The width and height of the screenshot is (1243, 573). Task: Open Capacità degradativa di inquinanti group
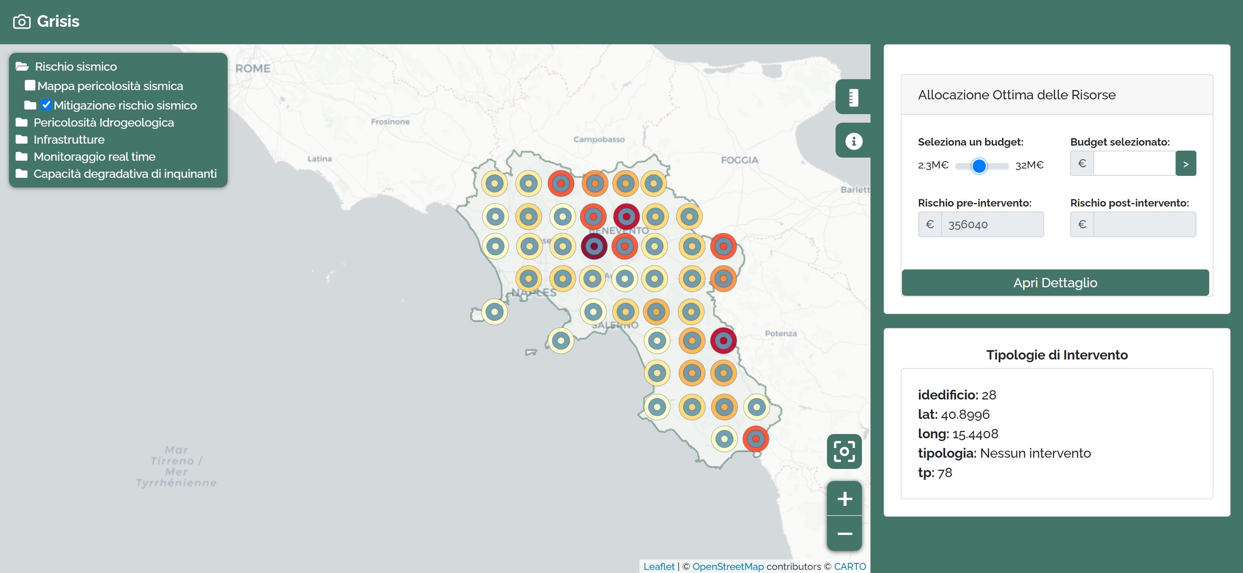pos(21,174)
